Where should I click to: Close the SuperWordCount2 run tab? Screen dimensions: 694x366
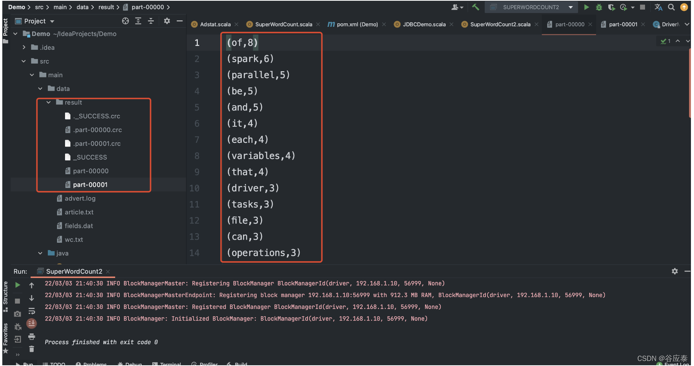point(108,271)
